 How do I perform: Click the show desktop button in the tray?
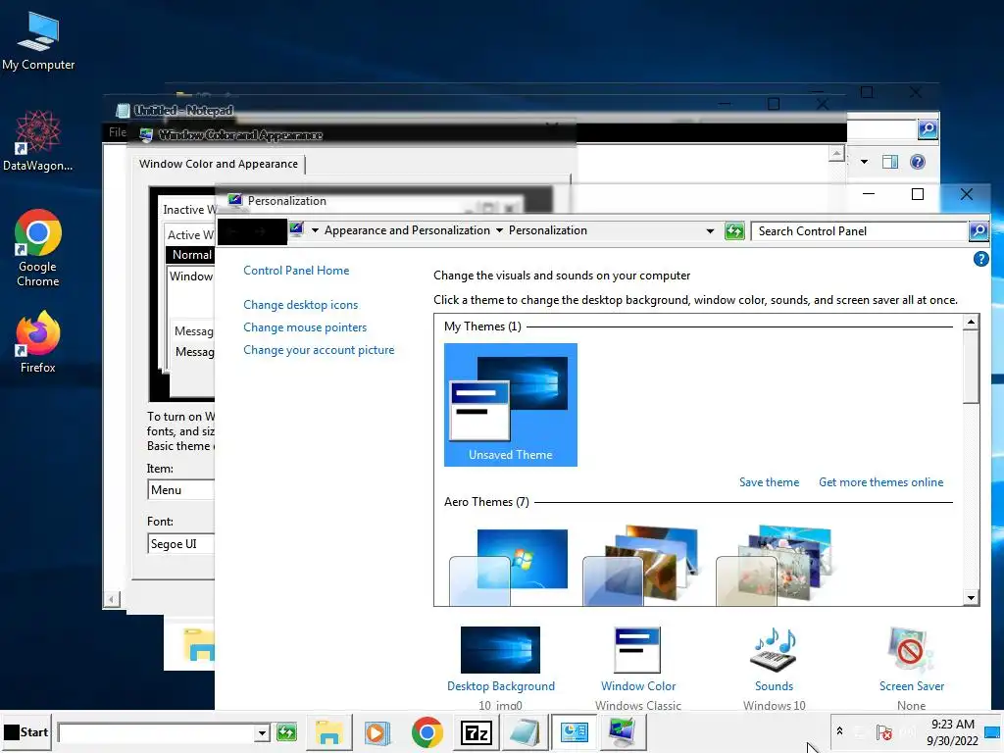(993, 732)
